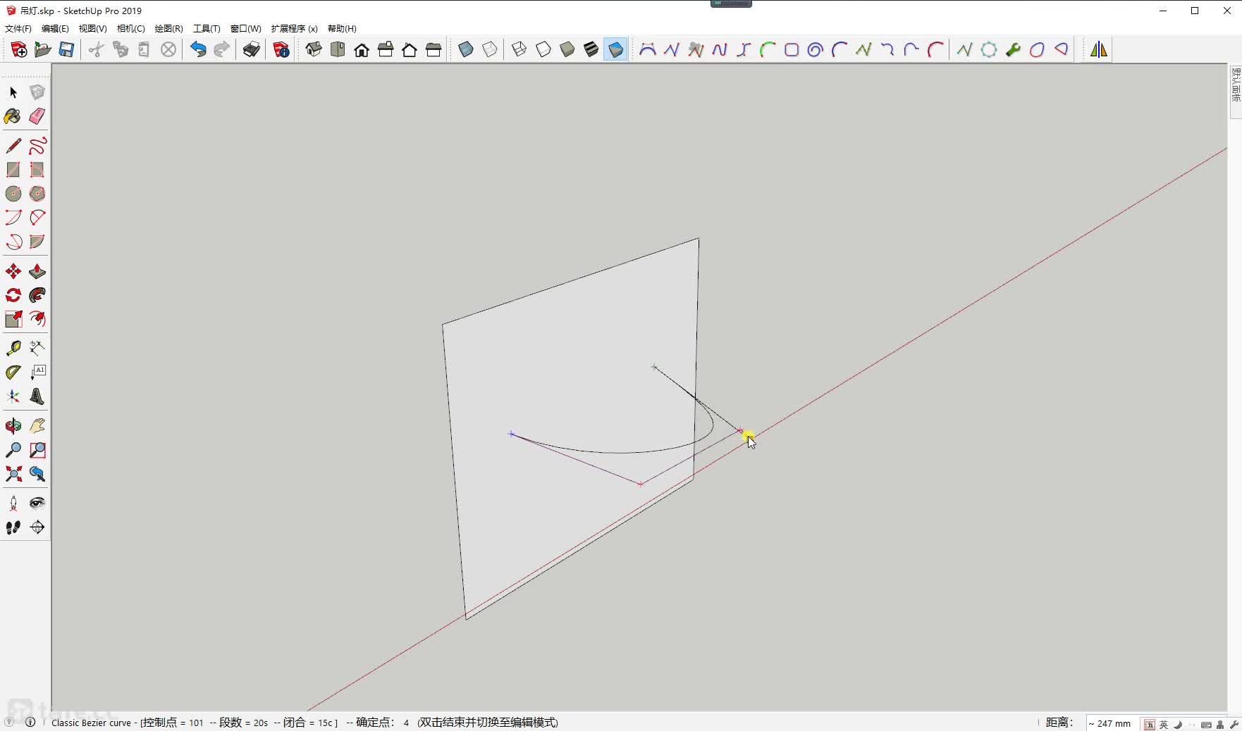
Task: Activate the Rotate tool
Action: (13, 295)
